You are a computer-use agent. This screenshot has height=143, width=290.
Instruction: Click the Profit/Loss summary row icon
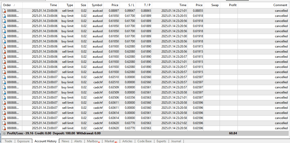4,133
